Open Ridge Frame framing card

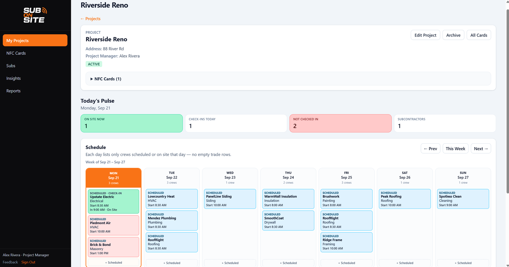pyautogui.click(x=346, y=242)
